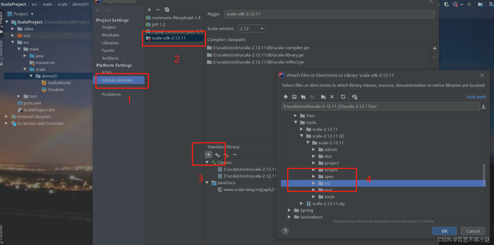Expand the External Libraries node
The height and width of the screenshot is (245, 494).
coord(6,116)
